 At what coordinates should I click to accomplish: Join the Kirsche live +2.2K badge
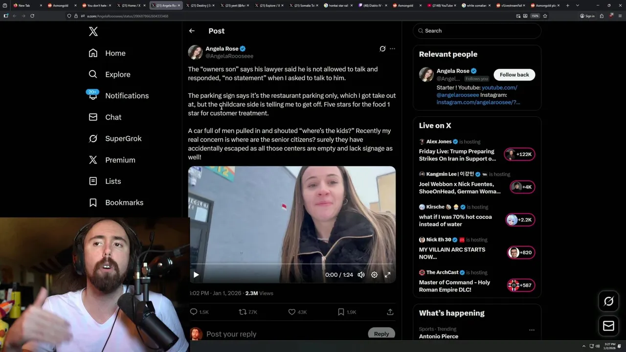click(x=520, y=220)
